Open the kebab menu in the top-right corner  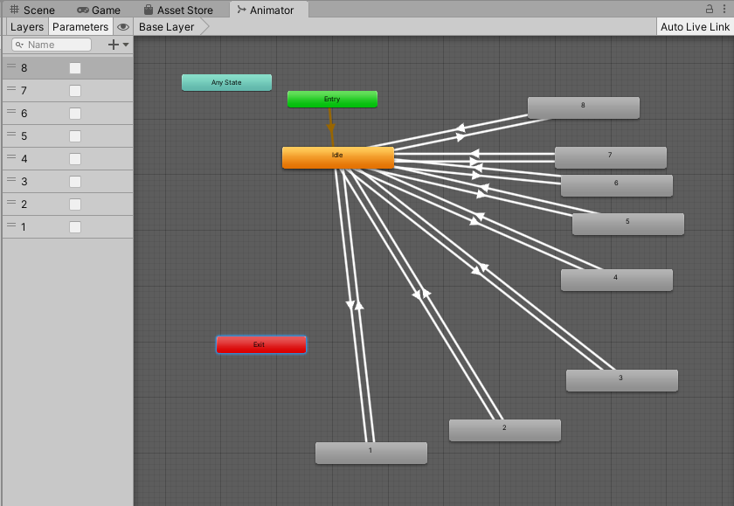click(x=724, y=9)
